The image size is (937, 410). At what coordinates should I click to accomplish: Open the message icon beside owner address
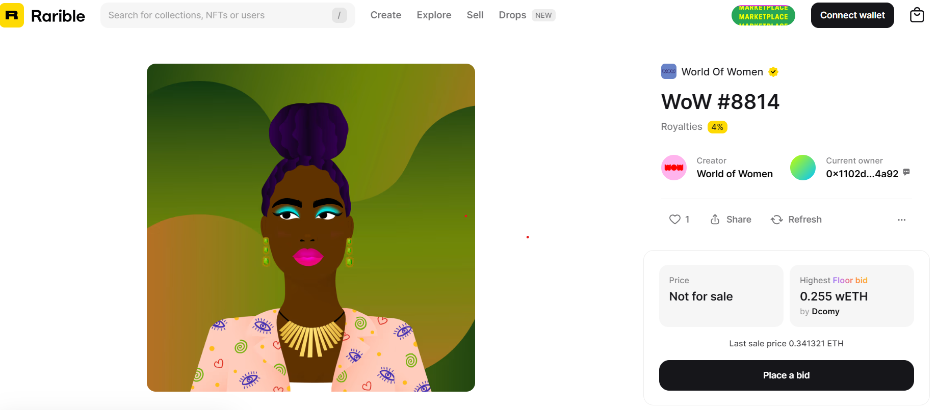(906, 172)
